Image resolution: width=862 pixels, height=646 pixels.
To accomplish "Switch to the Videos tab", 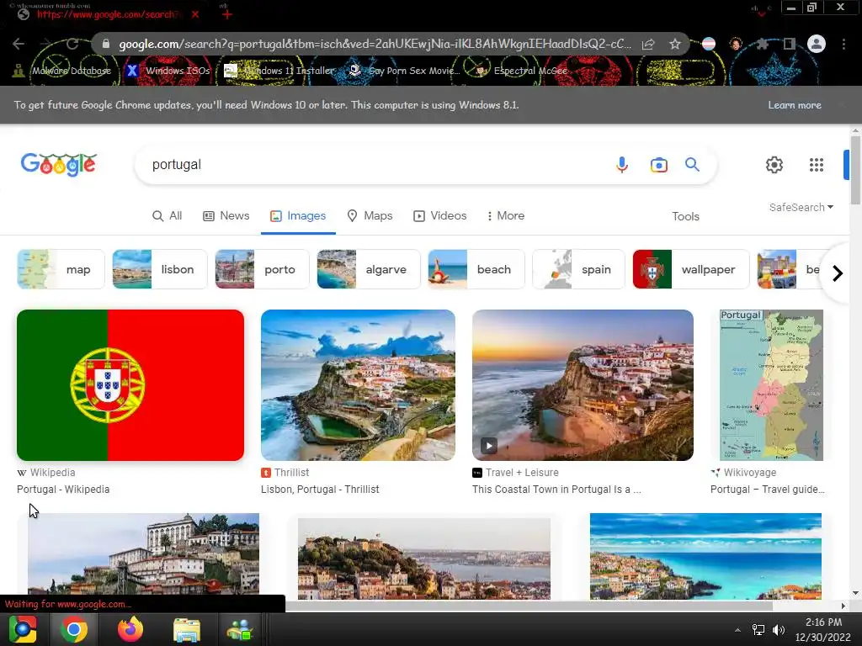I will click(439, 216).
